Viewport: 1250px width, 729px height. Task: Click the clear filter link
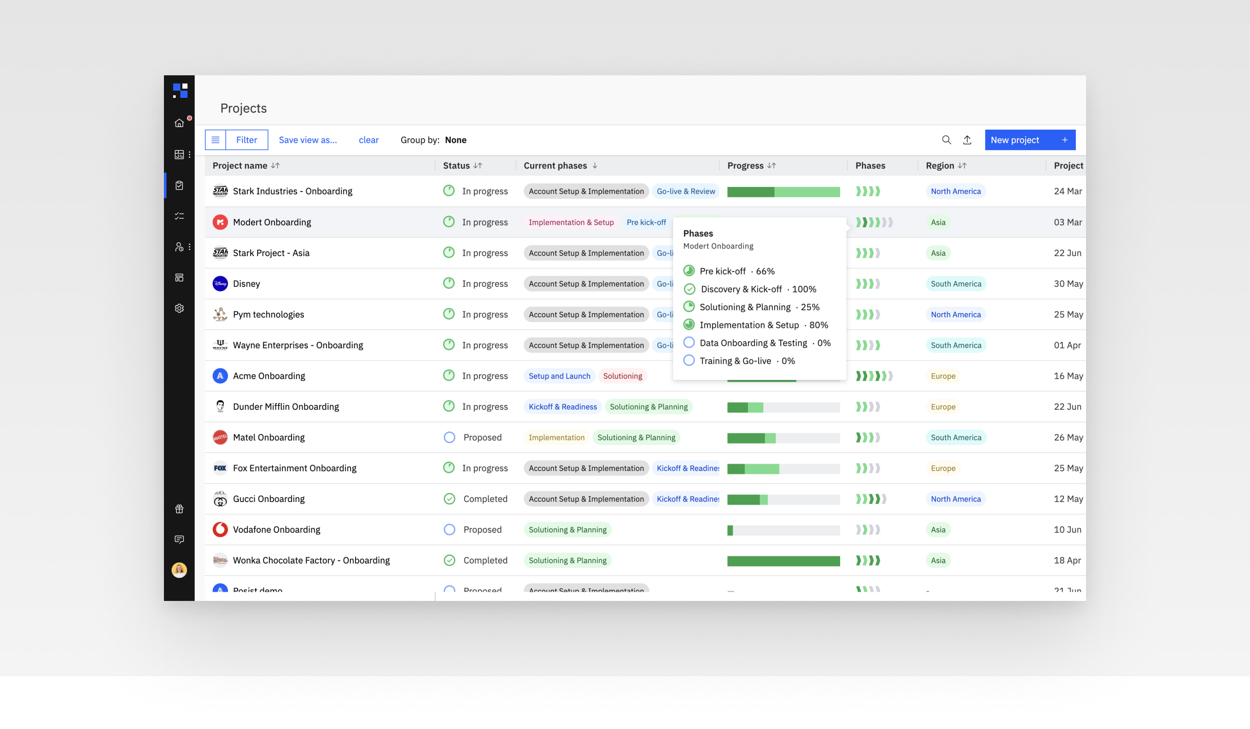pos(368,140)
